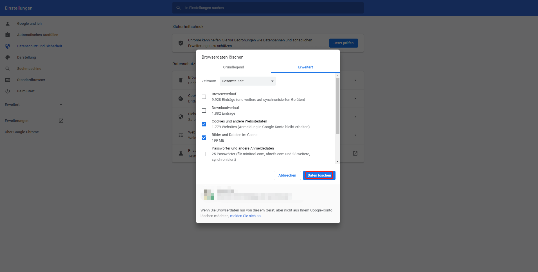Image resolution: width=538 pixels, height=272 pixels.
Task: Click the Beim Start power icon
Action: coord(8,91)
